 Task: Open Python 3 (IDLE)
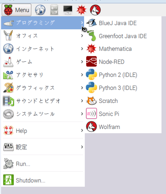pyautogui.click(x=123, y=88)
